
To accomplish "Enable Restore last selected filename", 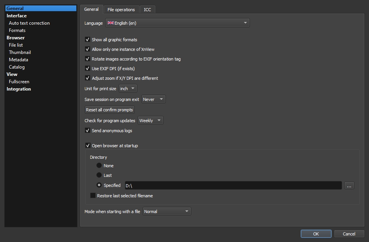I will pos(93,196).
